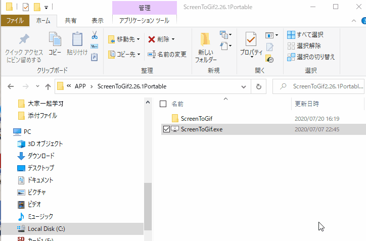Sort by the 名前 column header
This screenshot has height=241, width=366.
coord(177,104)
